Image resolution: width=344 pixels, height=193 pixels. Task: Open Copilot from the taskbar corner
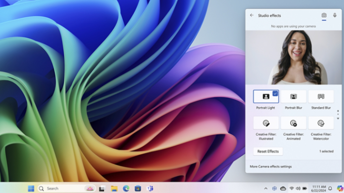click(x=340, y=188)
